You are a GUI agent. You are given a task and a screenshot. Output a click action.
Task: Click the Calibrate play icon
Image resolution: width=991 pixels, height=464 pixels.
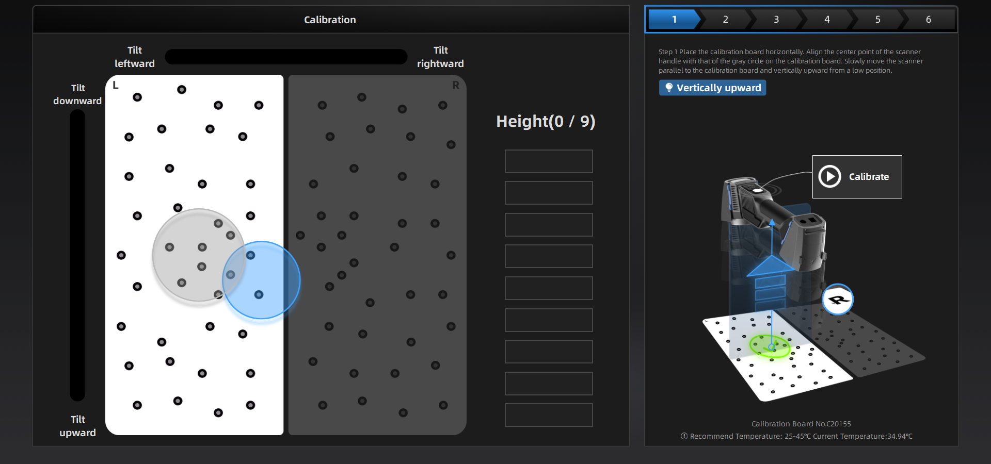829,176
